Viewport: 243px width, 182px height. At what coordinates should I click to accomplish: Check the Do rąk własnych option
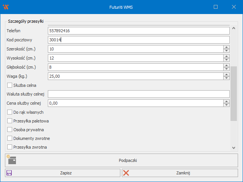pyautogui.click(x=10, y=112)
